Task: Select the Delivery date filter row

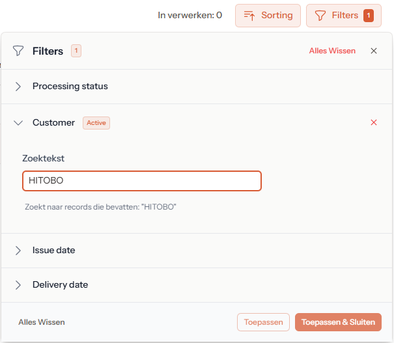Action: pos(60,285)
